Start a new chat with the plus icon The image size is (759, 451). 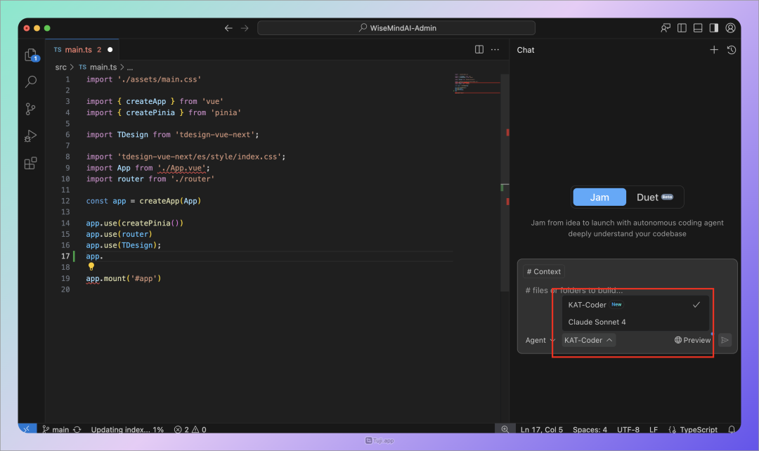click(714, 50)
